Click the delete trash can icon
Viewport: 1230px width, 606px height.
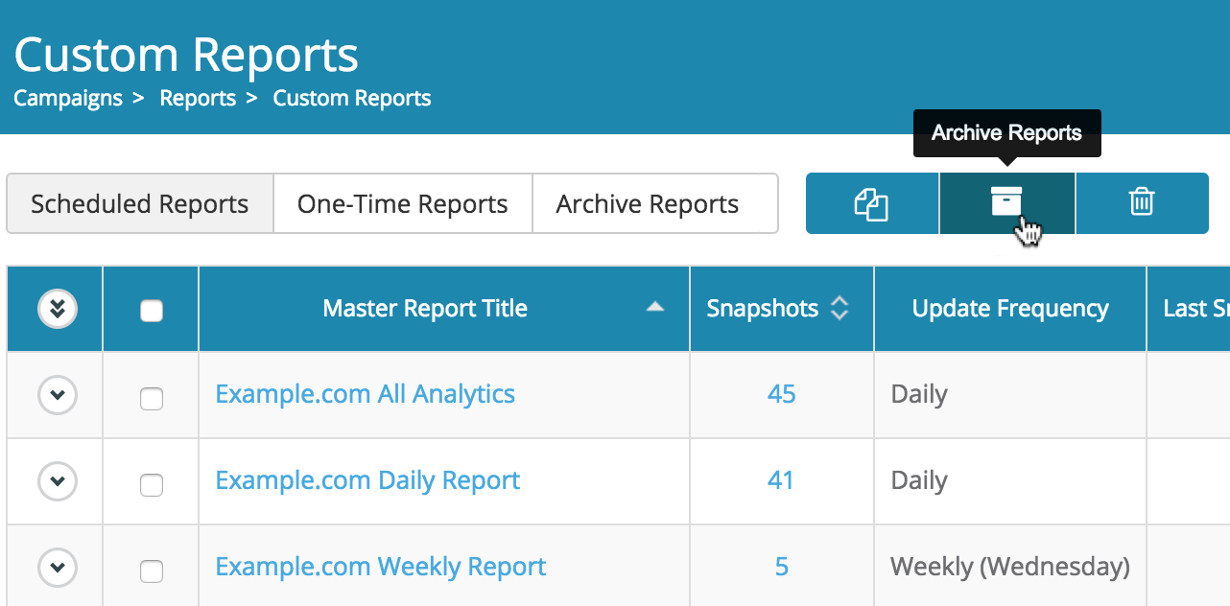point(1142,203)
